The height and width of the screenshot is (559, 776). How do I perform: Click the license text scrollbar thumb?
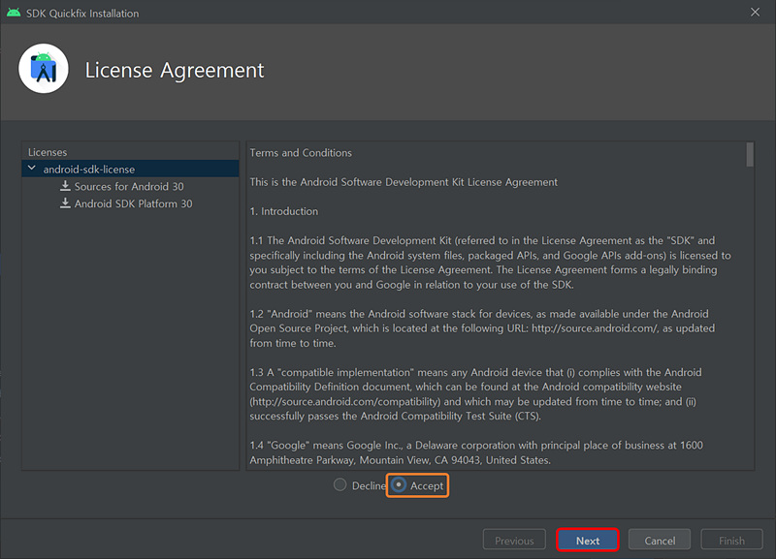tap(750, 155)
